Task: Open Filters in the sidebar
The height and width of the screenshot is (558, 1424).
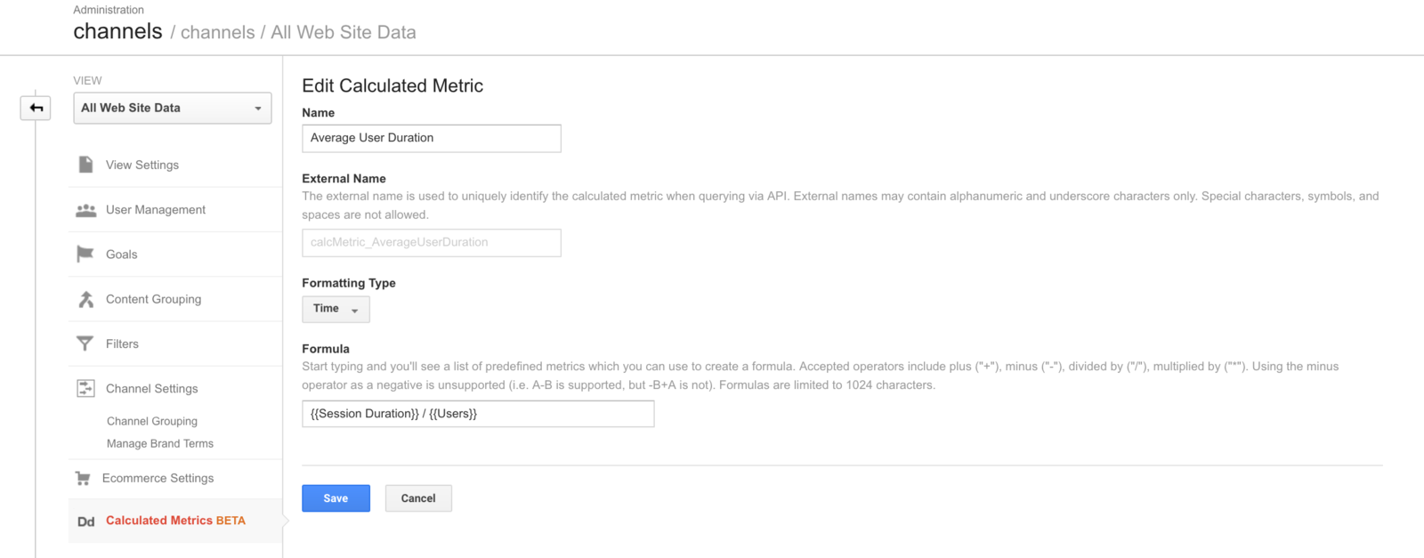Action: 122,344
